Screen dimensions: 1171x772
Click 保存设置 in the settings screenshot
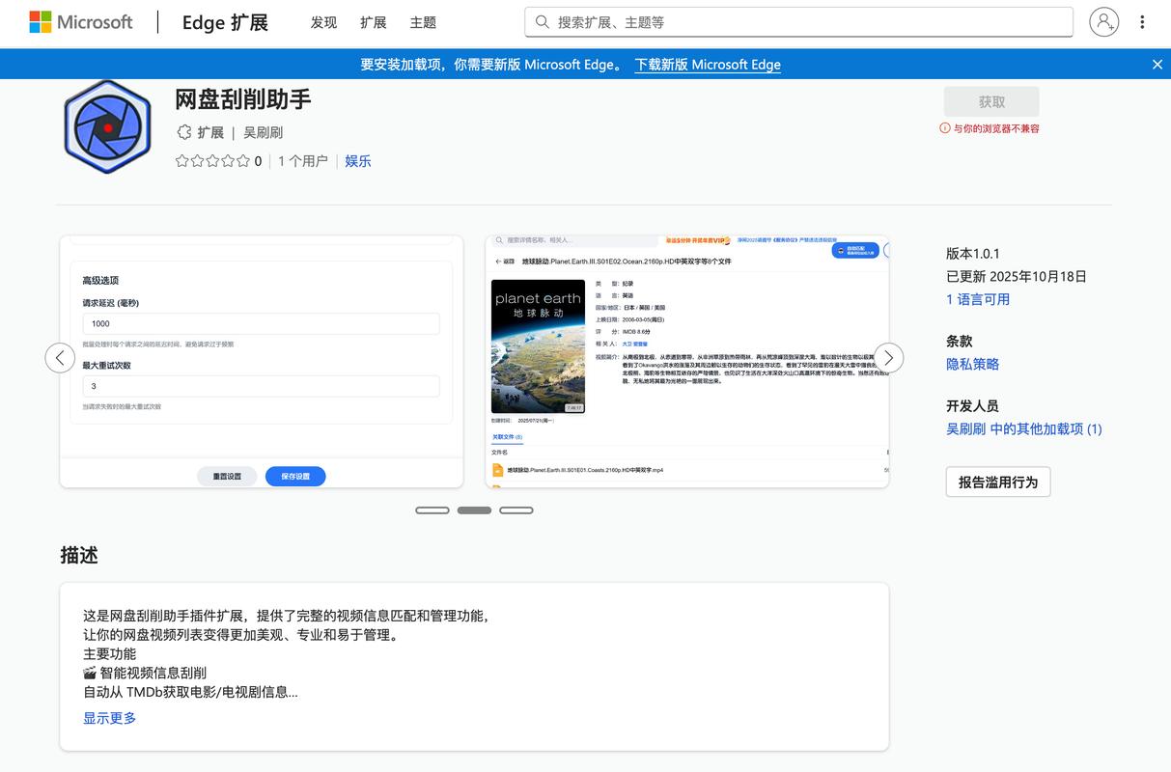[x=295, y=476]
